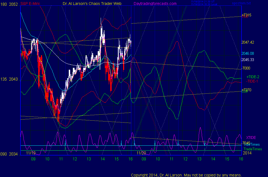Screen dimensions: 268x177
Task: Click the 15 hour label of the 11/19 session
Action: tap(117, 159)
